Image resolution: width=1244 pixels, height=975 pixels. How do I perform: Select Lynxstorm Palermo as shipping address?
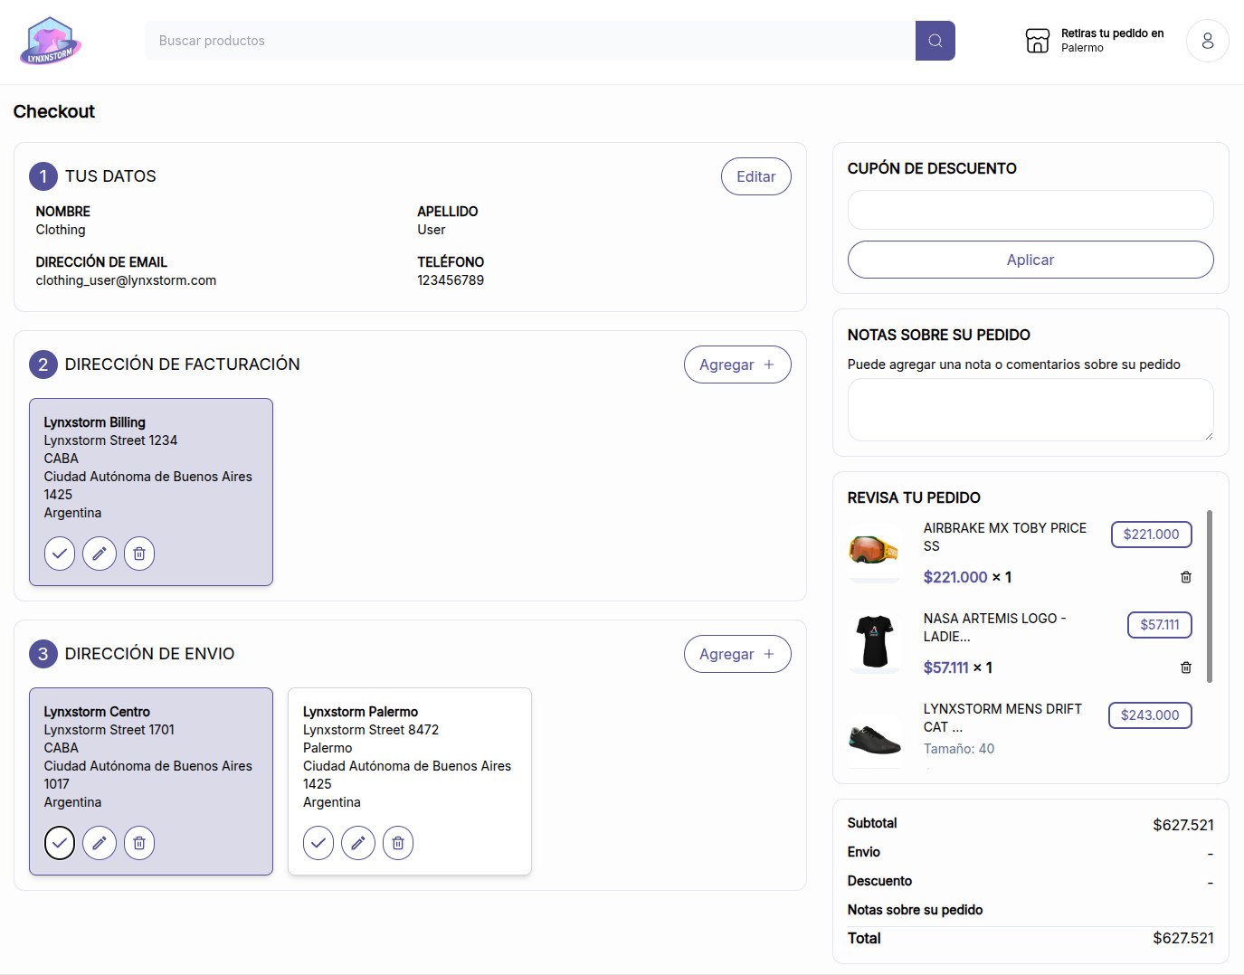coord(318,843)
